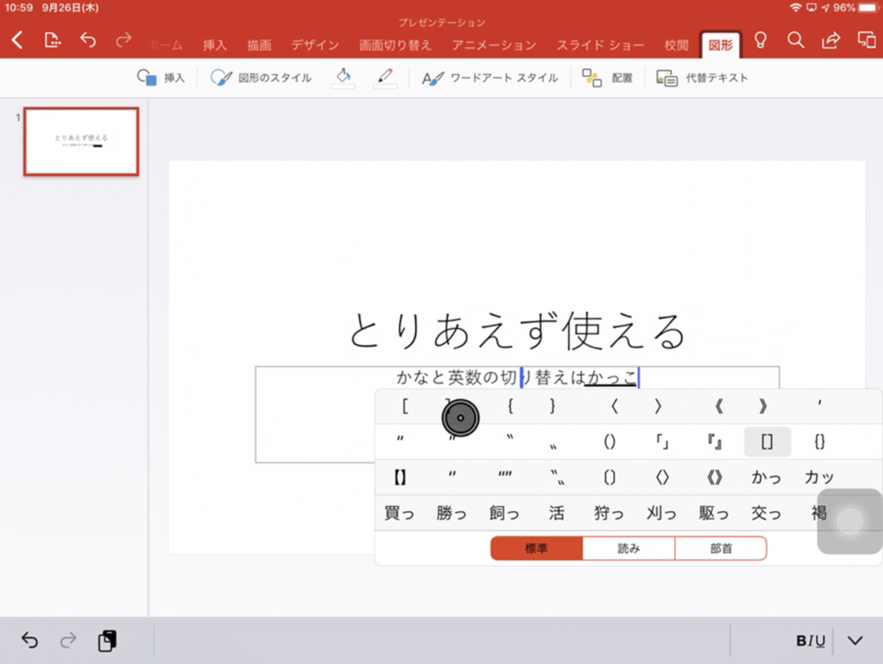Tap the 挿入 shape insert button
The image size is (883, 664).
coord(161,76)
